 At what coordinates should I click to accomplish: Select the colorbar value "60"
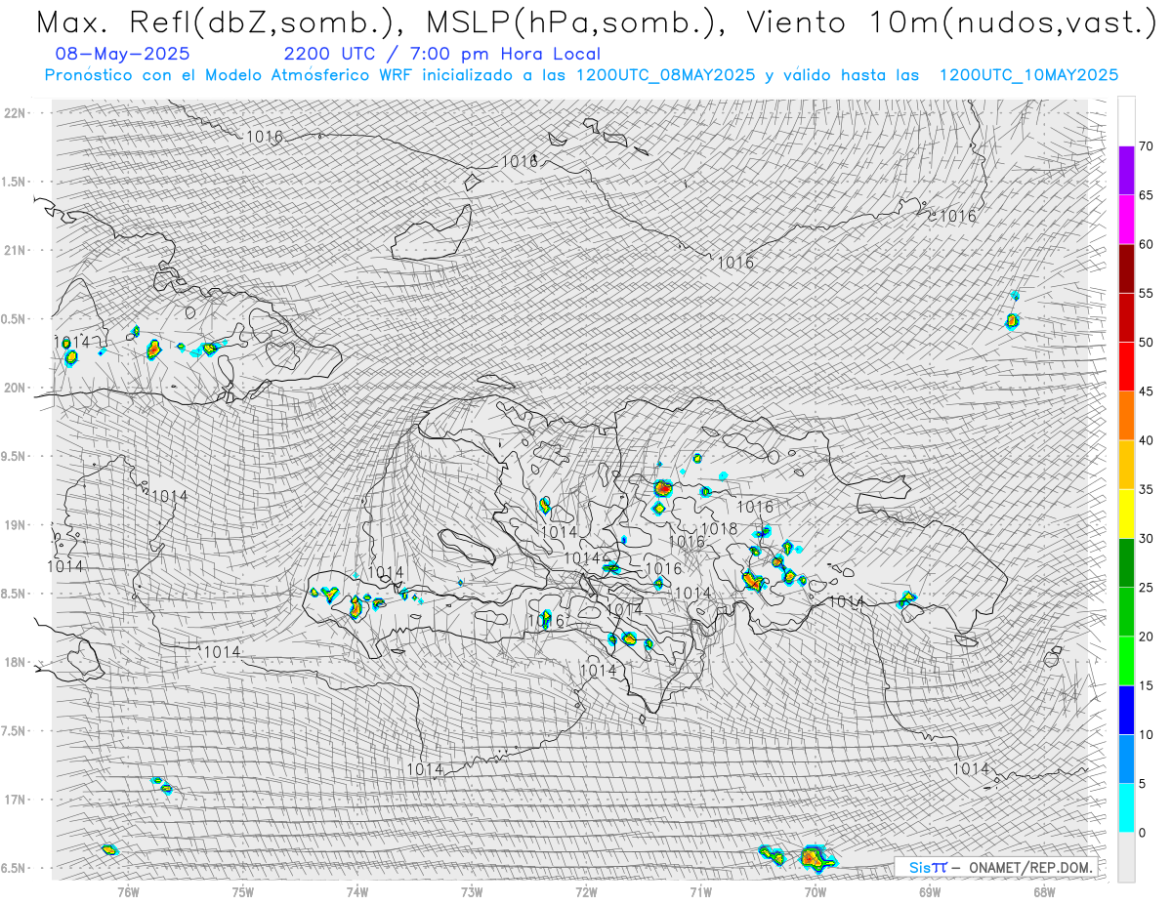coord(1146,244)
